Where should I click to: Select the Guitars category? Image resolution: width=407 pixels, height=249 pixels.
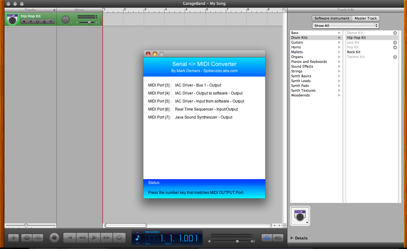click(316, 42)
